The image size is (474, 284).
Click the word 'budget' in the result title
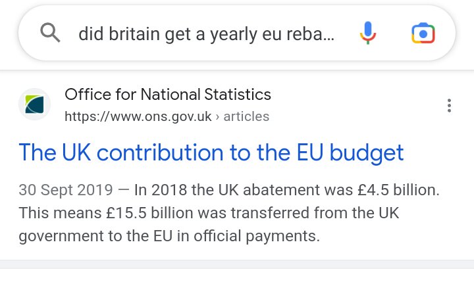[367, 153]
